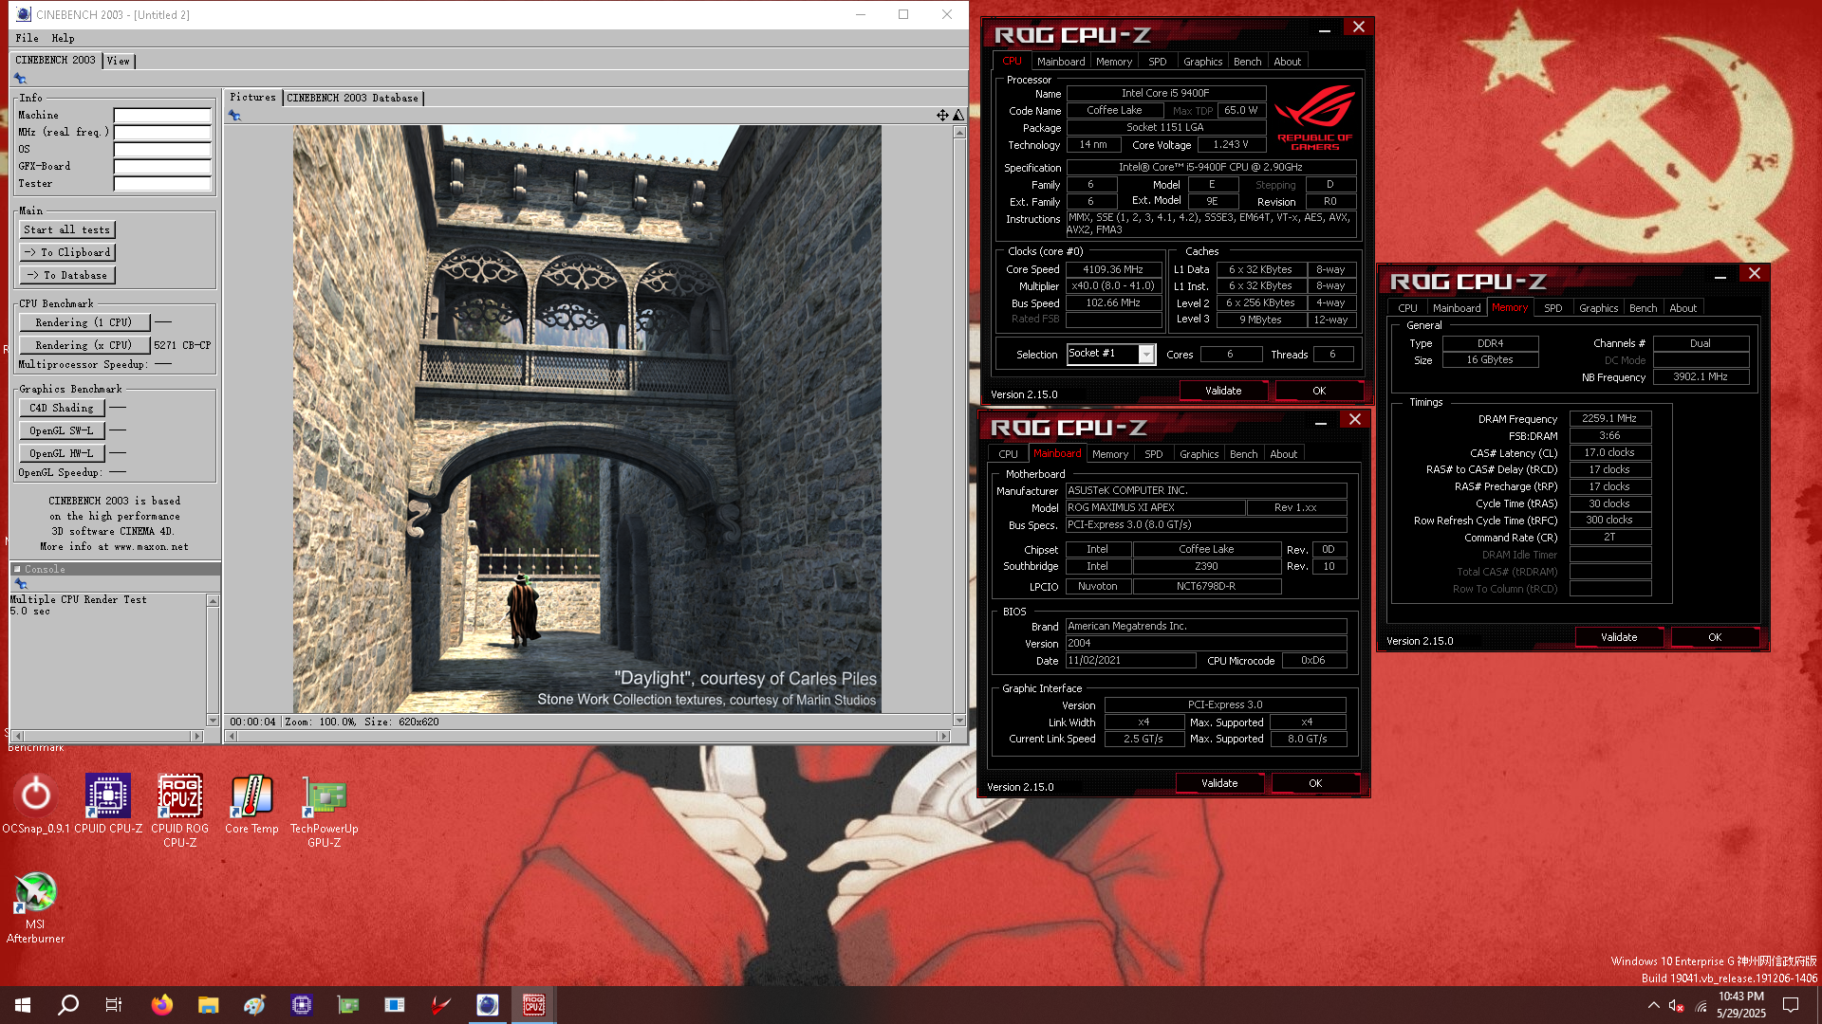Open the OCSnap_0.9.1 desktop icon
This screenshot has height=1024, width=1822.
(x=36, y=804)
